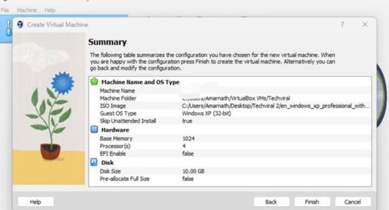Select the Machine Name and OS Type heading
The width and height of the screenshot is (389, 210).
tap(140, 82)
